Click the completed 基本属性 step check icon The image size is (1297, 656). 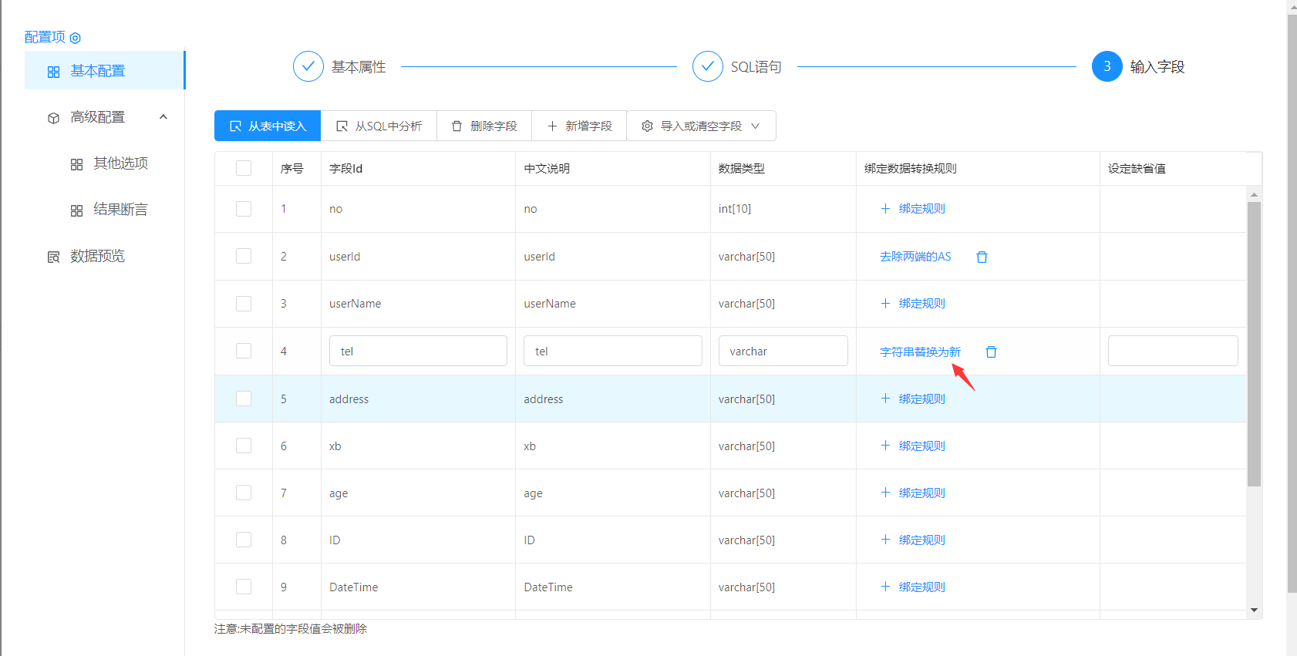click(308, 66)
